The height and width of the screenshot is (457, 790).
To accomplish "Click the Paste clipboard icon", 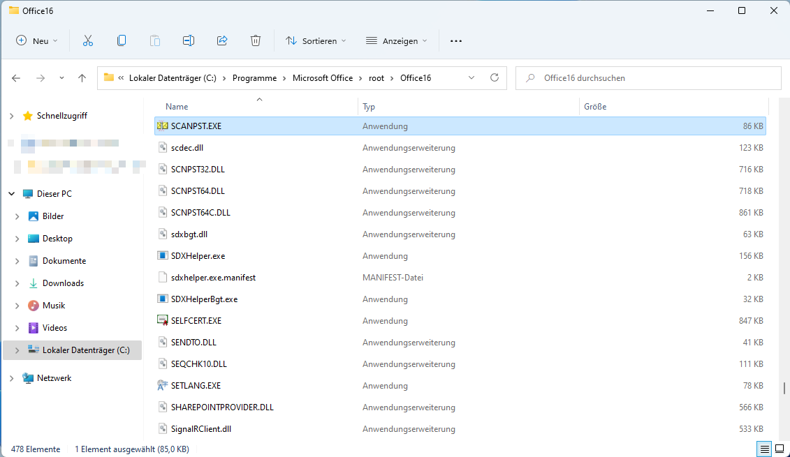I will [x=155, y=40].
